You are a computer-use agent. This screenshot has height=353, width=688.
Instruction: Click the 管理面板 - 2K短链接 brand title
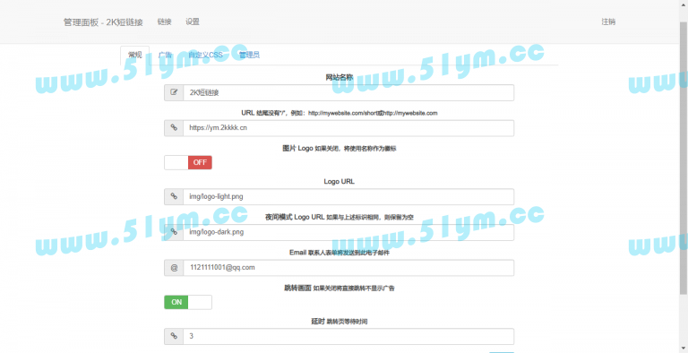[x=103, y=22]
